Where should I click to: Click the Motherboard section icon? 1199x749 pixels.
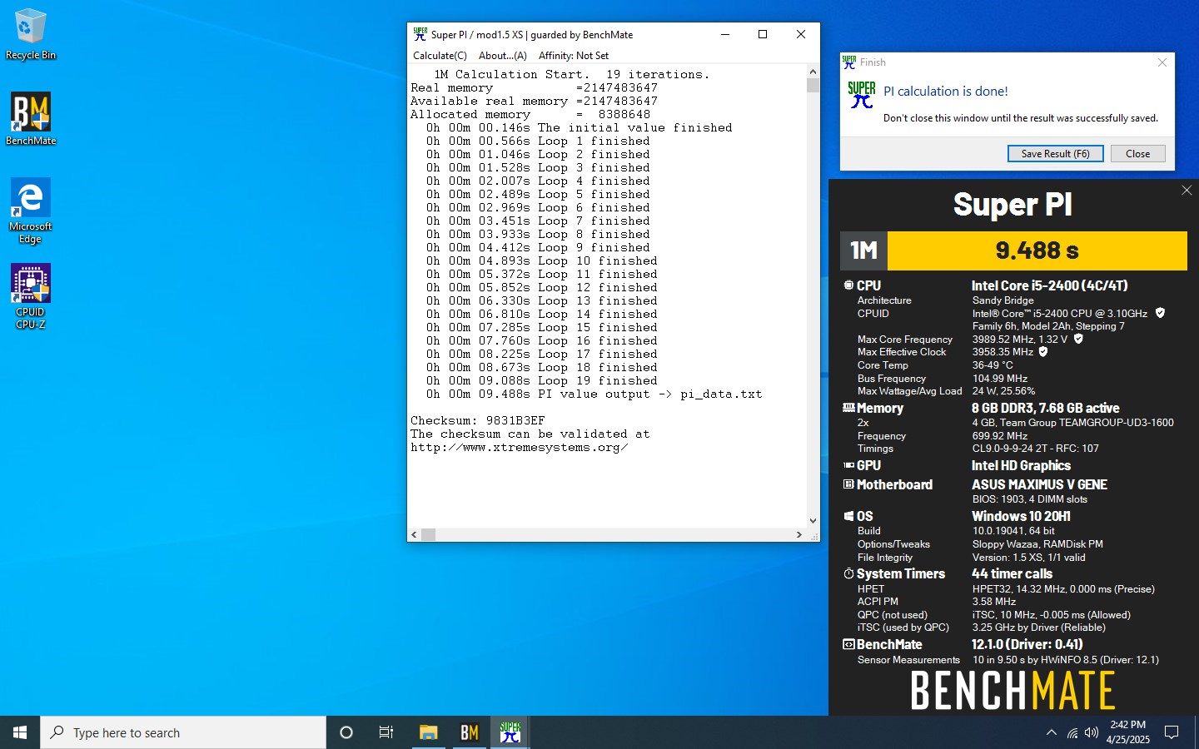click(848, 484)
